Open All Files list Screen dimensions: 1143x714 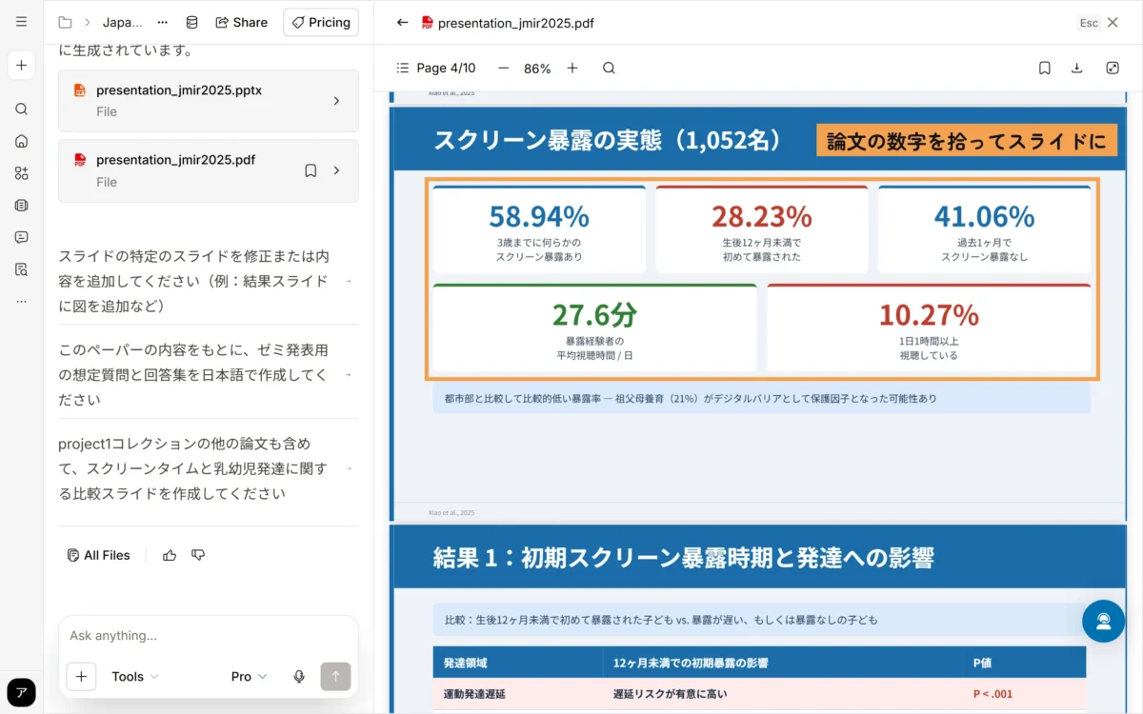tap(98, 555)
